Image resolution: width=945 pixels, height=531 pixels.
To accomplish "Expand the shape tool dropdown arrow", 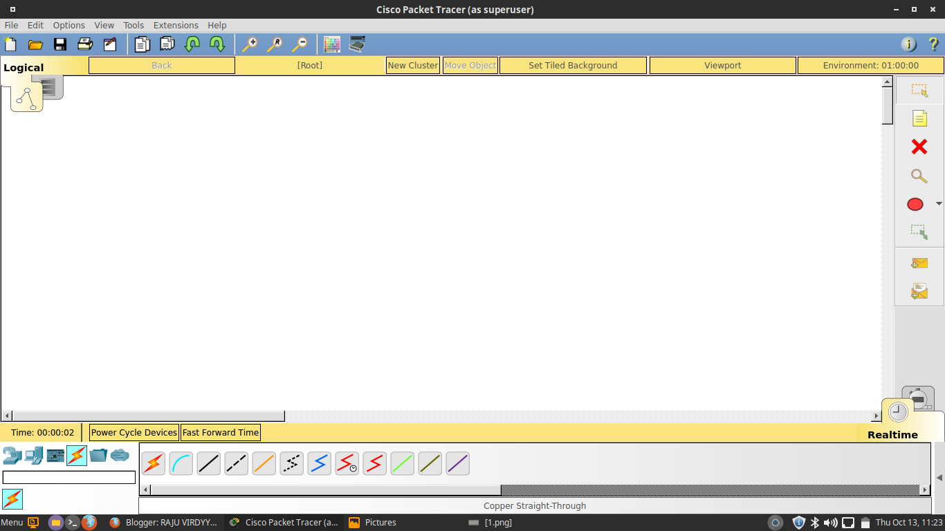I will pyautogui.click(x=939, y=204).
